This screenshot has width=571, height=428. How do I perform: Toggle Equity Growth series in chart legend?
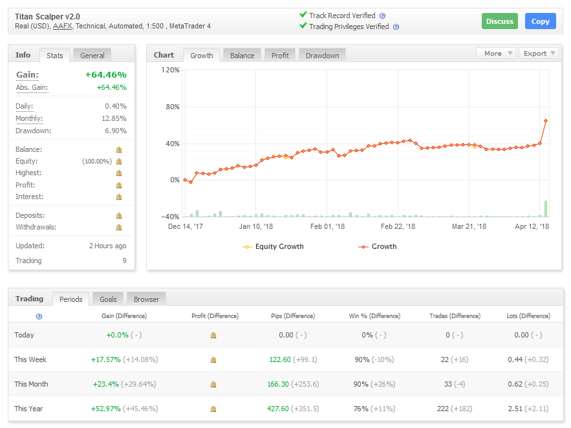[x=273, y=246]
